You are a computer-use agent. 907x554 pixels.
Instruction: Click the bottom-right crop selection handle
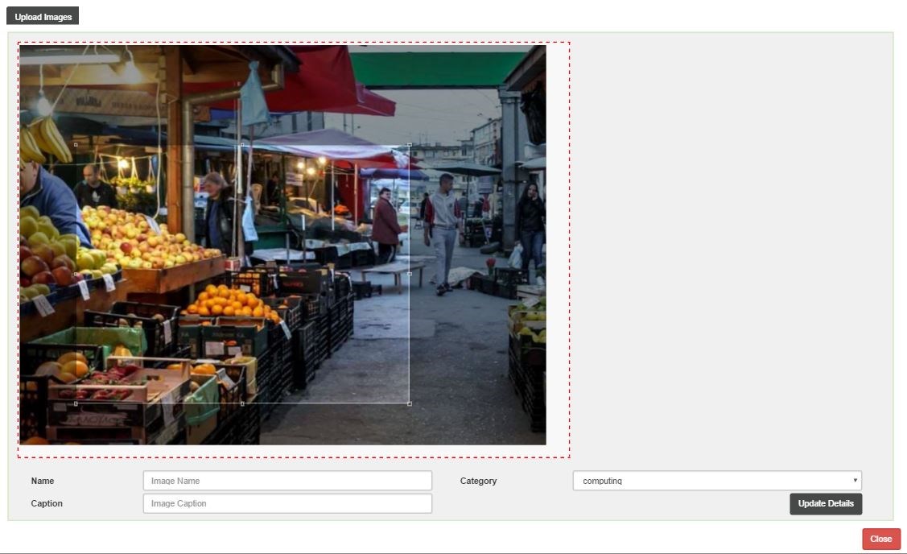(410, 403)
